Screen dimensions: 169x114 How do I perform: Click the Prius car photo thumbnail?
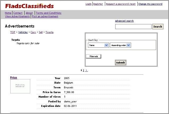coord(20,86)
